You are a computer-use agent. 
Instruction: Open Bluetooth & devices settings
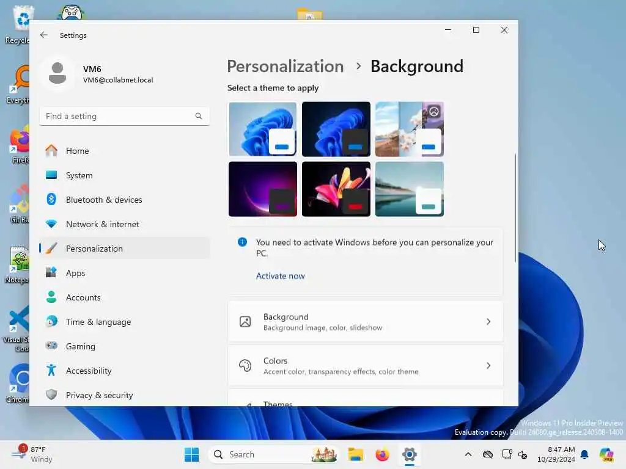(x=125, y=200)
